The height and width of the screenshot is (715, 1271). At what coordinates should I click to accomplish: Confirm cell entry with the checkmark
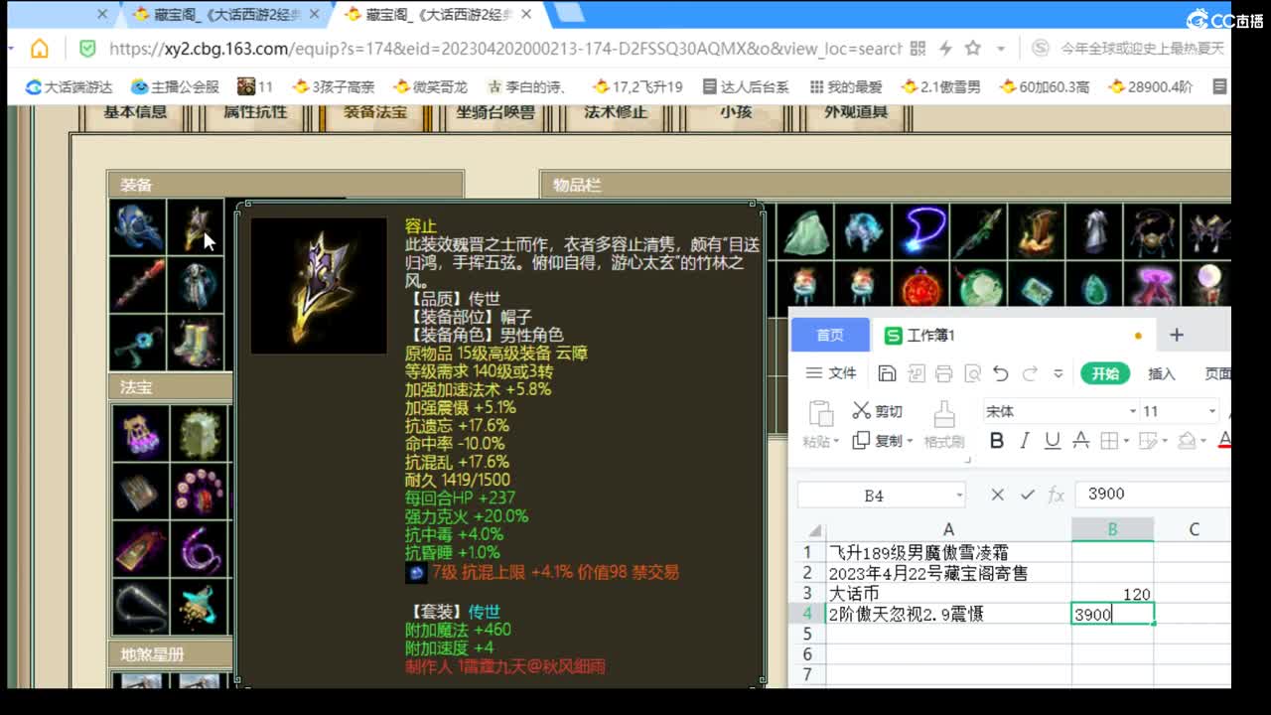[1027, 495]
